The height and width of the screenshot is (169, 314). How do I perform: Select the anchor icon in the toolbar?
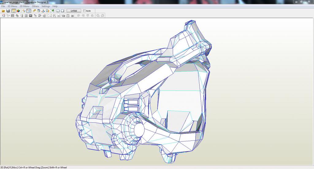pyautogui.click(x=43, y=11)
